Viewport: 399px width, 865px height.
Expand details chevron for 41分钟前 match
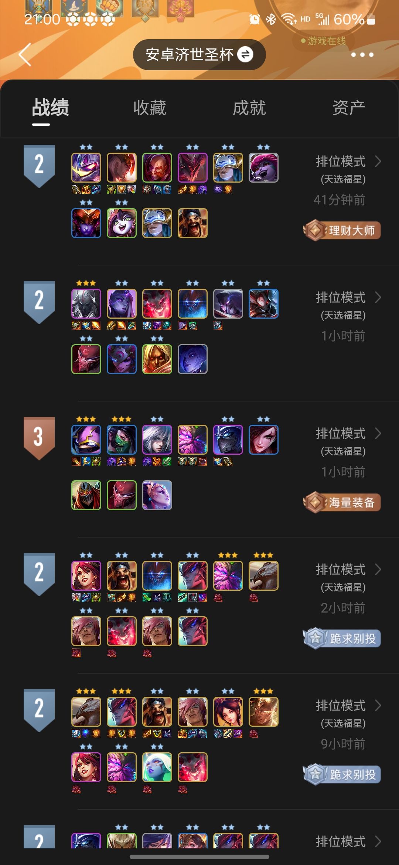378,161
